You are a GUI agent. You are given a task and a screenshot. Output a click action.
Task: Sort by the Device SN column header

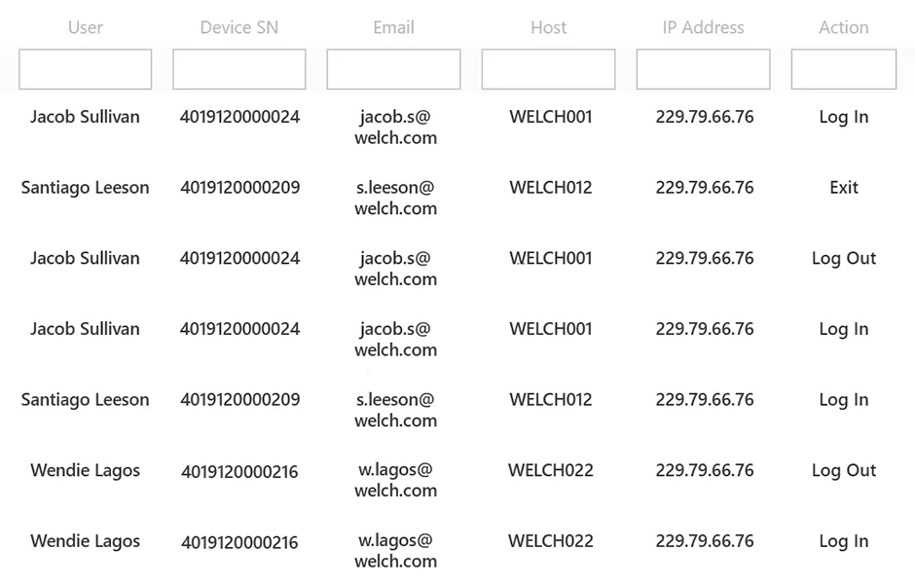pos(239,27)
